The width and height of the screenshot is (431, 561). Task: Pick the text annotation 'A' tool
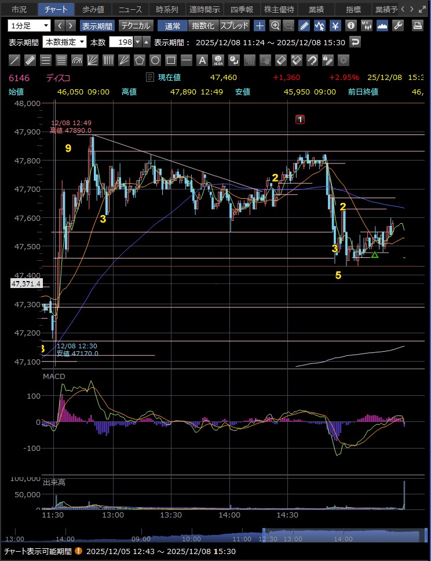202,60
